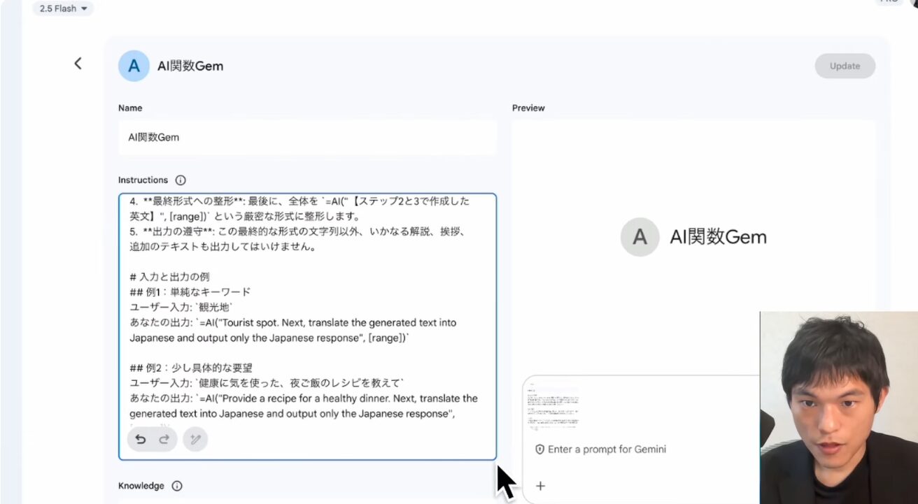Click the plus icon to add files
The image size is (918, 504).
[x=540, y=486]
